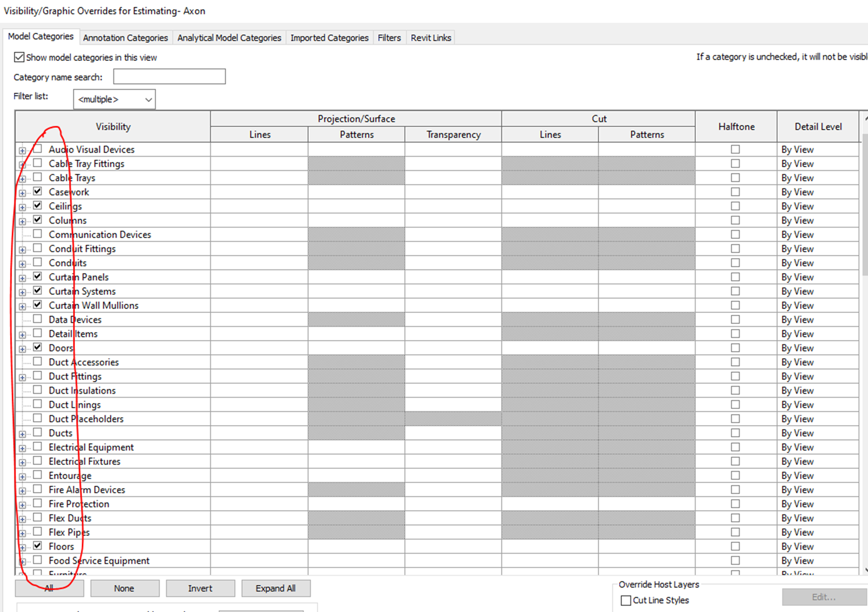Expand the Detail Items node

click(22, 335)
